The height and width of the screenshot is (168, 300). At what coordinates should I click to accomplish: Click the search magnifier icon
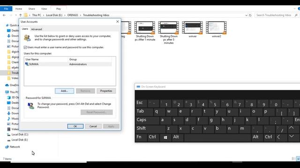point(296,15)
